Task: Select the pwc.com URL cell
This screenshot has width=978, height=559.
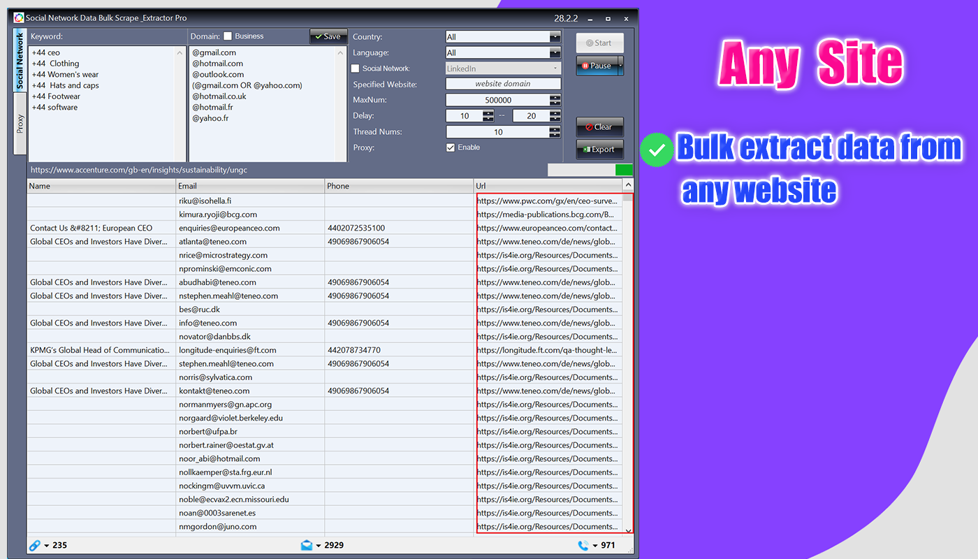Action: (x=547, y=201)
